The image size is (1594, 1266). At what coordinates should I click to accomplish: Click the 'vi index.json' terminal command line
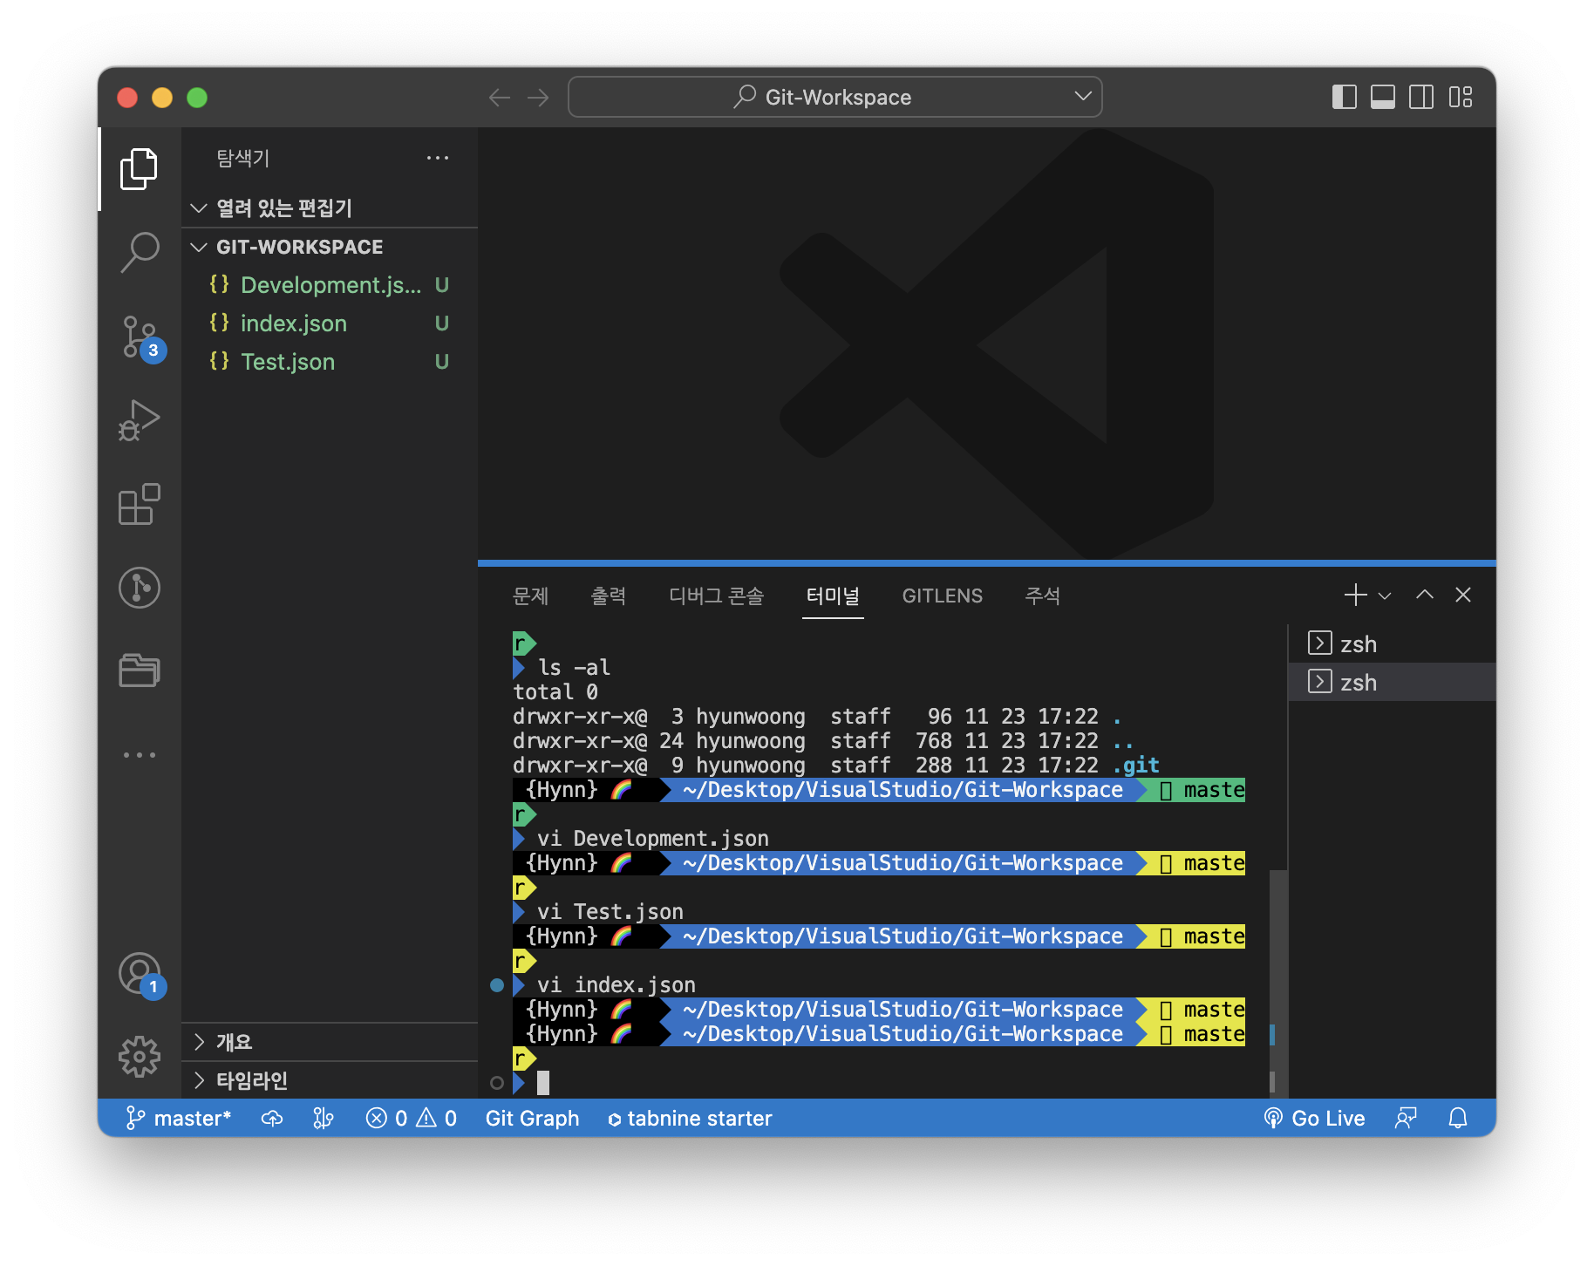(616, 985)
